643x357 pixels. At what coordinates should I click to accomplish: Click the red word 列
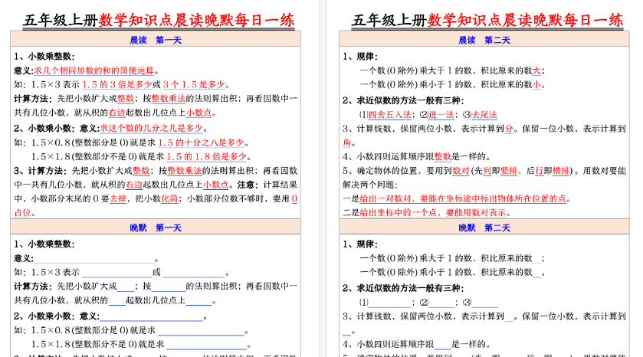tap(487, 171)
